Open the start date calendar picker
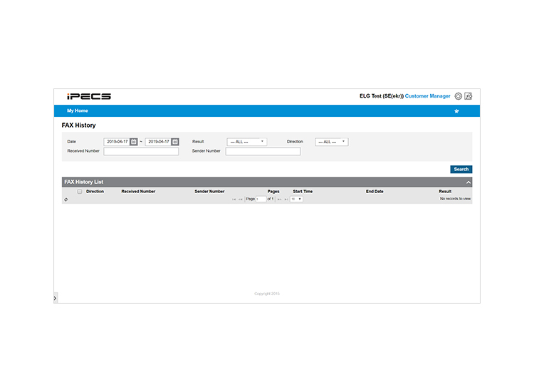Image resolution: width=534 pixels, height=392 pixels. pos(134,141)
